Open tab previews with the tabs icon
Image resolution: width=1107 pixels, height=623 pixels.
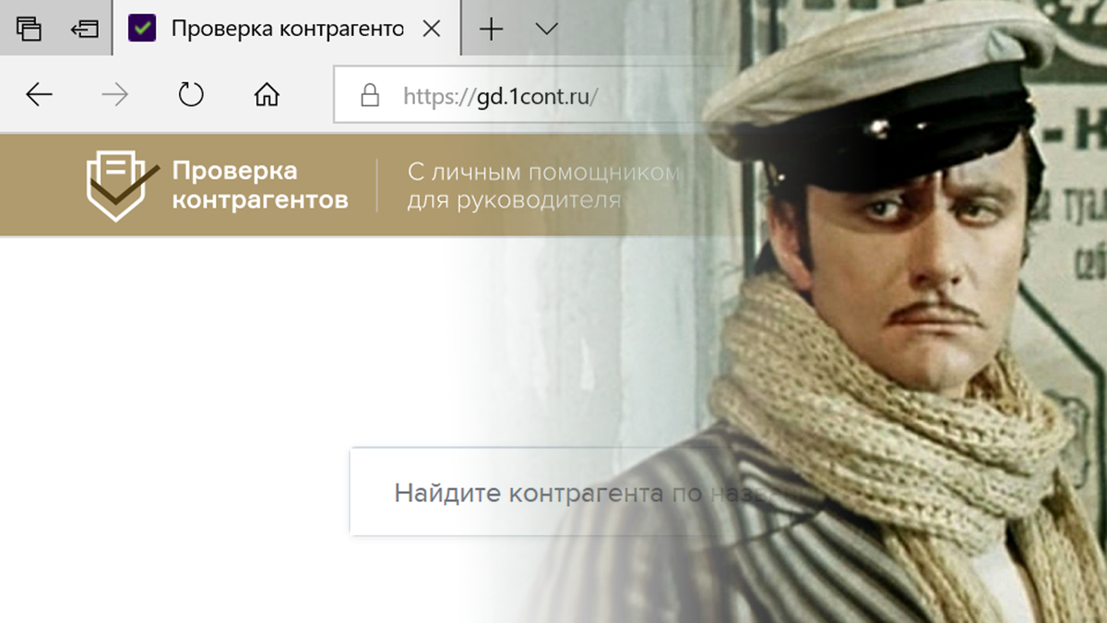(x=30, y=28)
